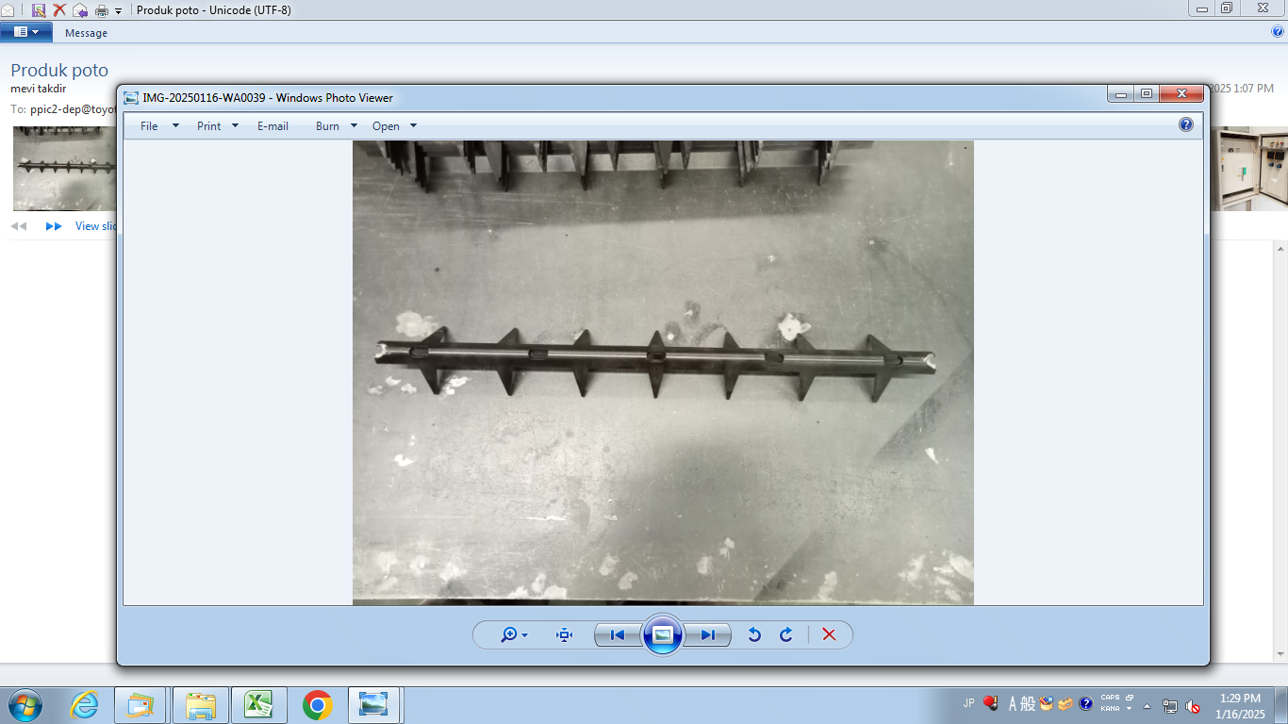Open the Burn menu in Photo Viewer
Screen dimensions: 1288x724
coord(327,125)
